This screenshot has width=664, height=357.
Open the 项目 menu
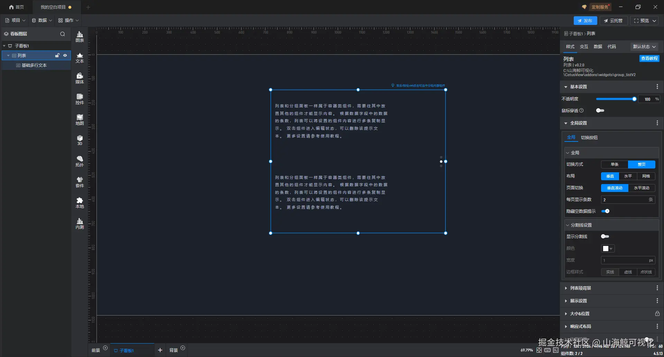15,20
